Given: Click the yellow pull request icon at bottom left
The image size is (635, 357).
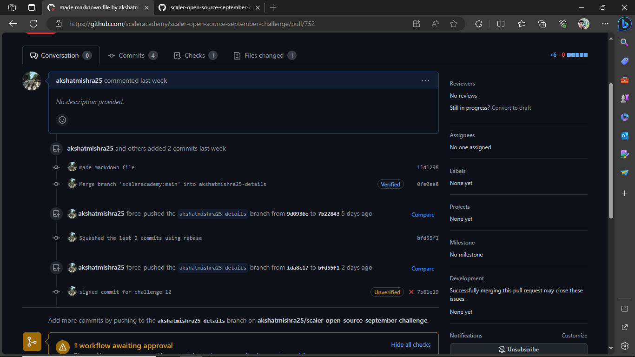Looking at the screenshot, I should coord(32,341).
